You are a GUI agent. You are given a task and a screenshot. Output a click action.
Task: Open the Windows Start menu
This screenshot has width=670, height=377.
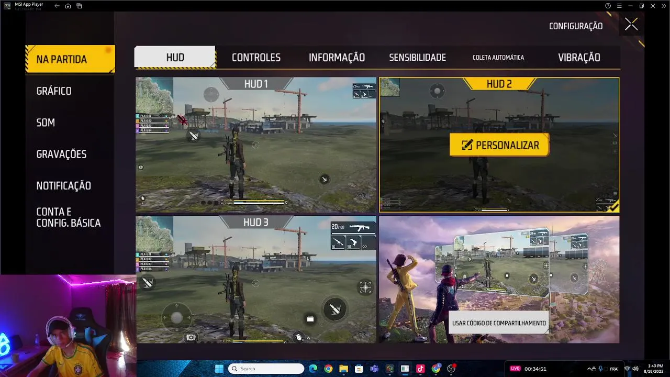point(219,369)
